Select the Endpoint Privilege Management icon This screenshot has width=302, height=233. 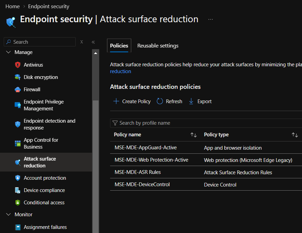(x=18, y=105)
